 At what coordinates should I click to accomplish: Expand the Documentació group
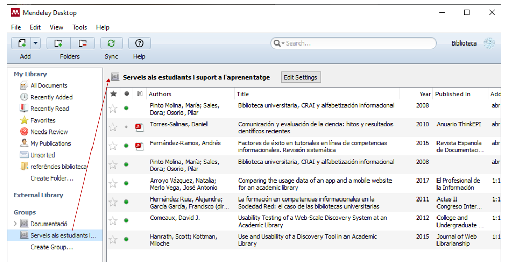pos(15,224)
